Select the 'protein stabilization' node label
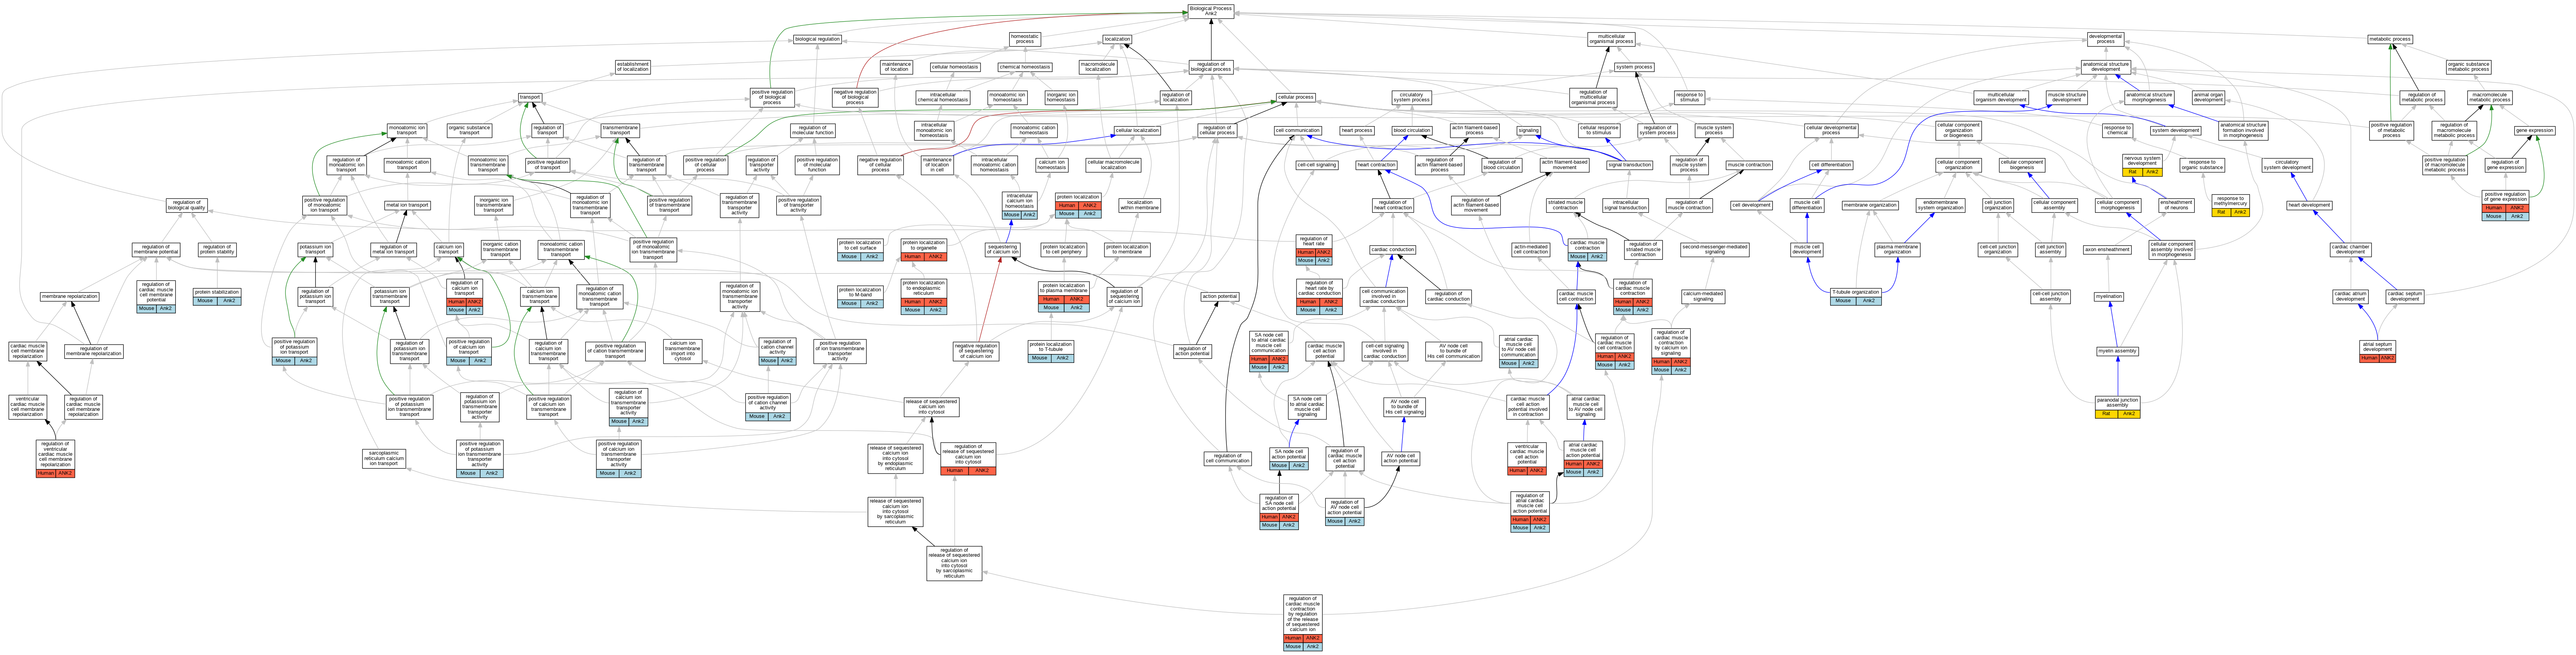Viewport: 2576px width, 655px height. [217, 292]
